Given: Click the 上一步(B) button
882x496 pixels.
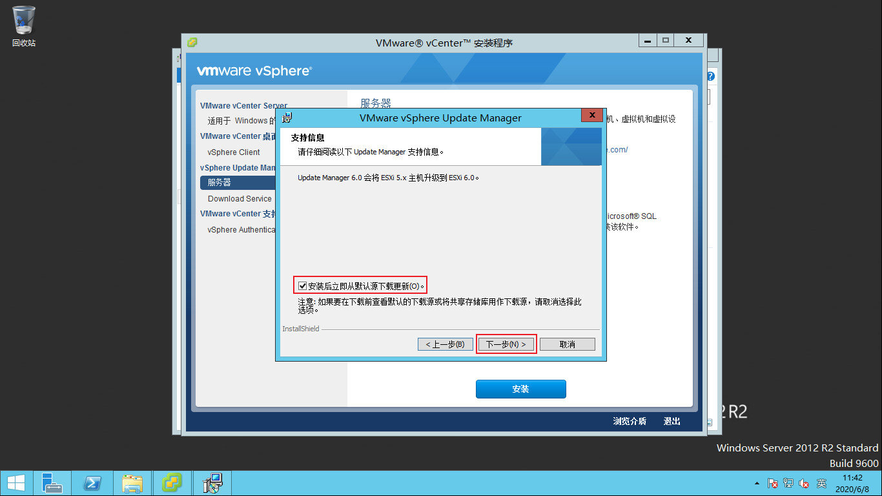Looking at the screenshot, I should (x=445, y=344).
